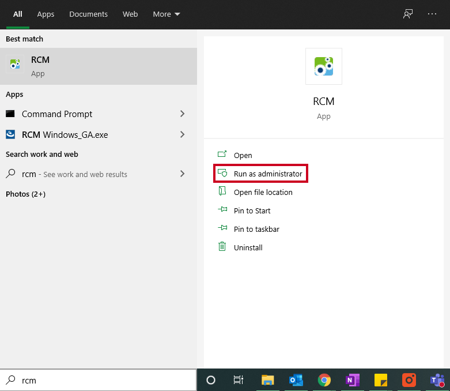Choose Open for RCM app
This screenshot has width=450, height=391.
pyautogui.click(x=243, y=156)
